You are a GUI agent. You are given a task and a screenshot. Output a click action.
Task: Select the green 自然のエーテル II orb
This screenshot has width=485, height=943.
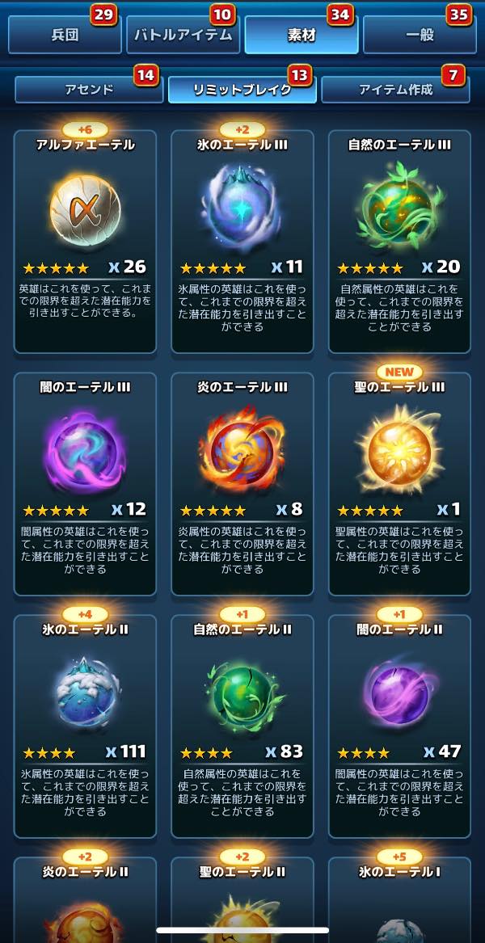coord(243,692)
